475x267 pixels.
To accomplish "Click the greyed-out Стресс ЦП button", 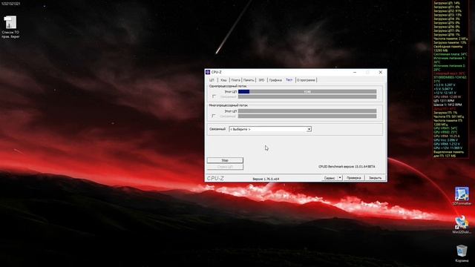I will click(x=225, y=167).
